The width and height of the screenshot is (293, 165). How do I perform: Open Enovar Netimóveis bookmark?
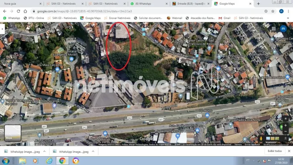click(x=117, y=18)
